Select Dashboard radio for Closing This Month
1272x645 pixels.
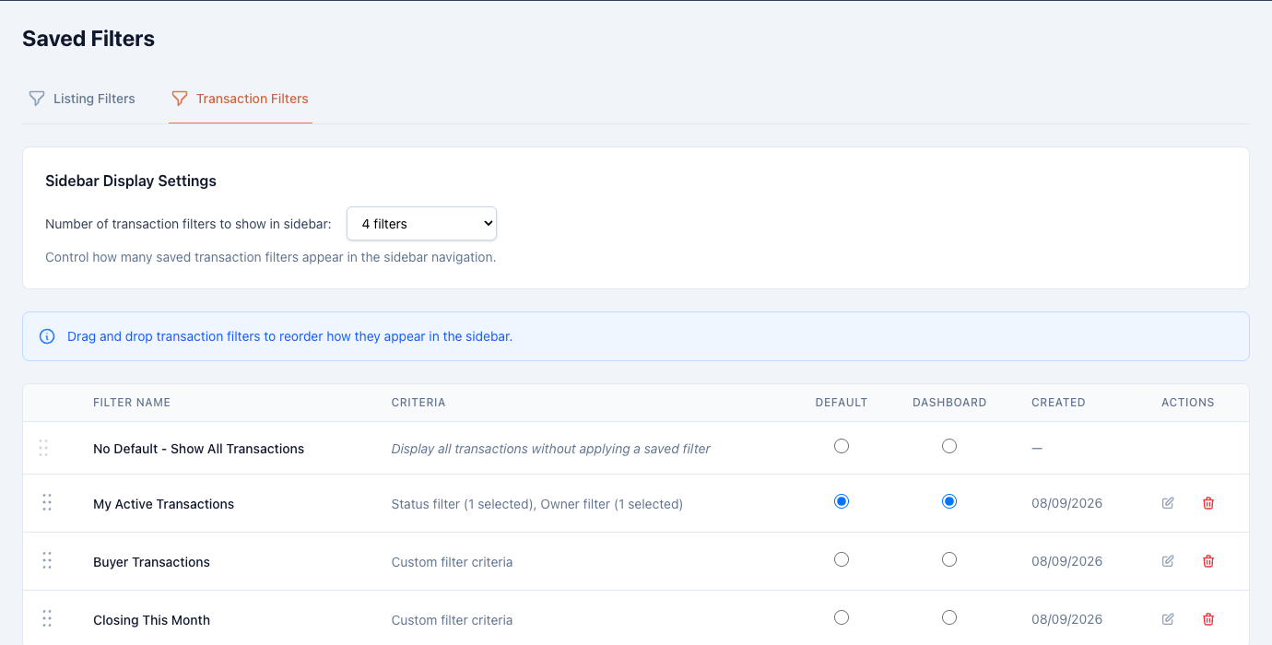point(949,617)
